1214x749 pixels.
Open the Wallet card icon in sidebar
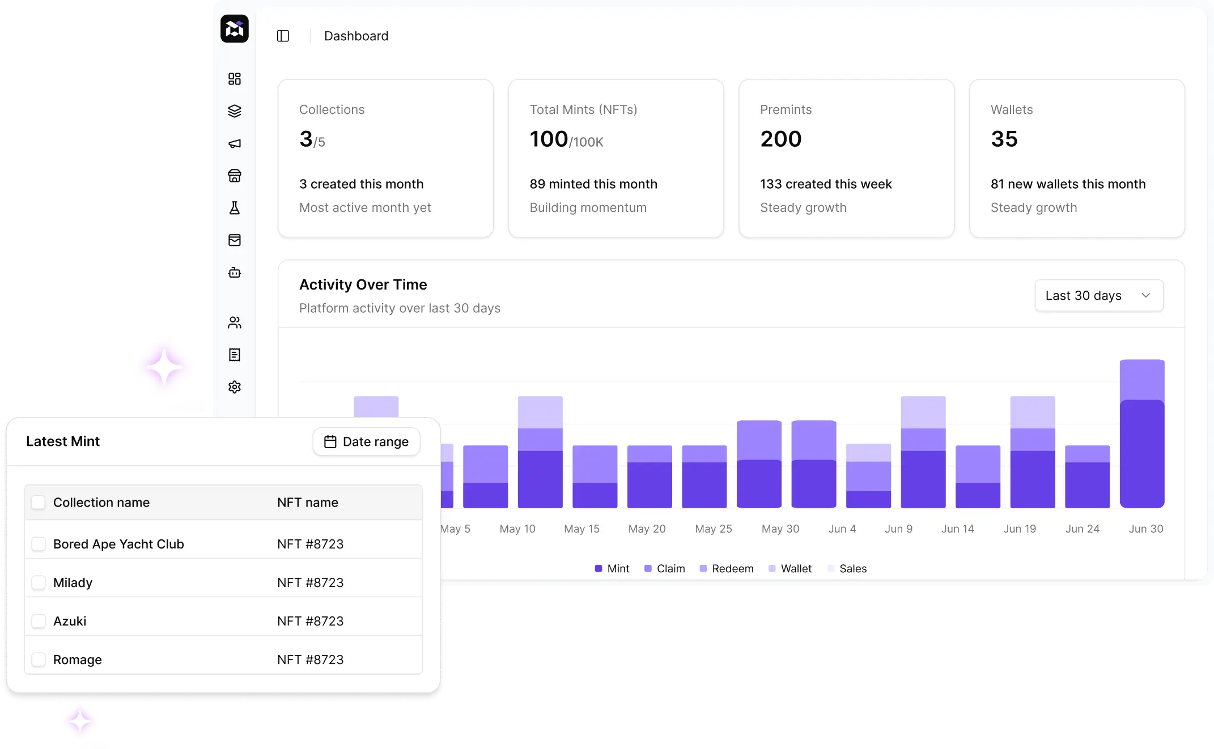235,240
